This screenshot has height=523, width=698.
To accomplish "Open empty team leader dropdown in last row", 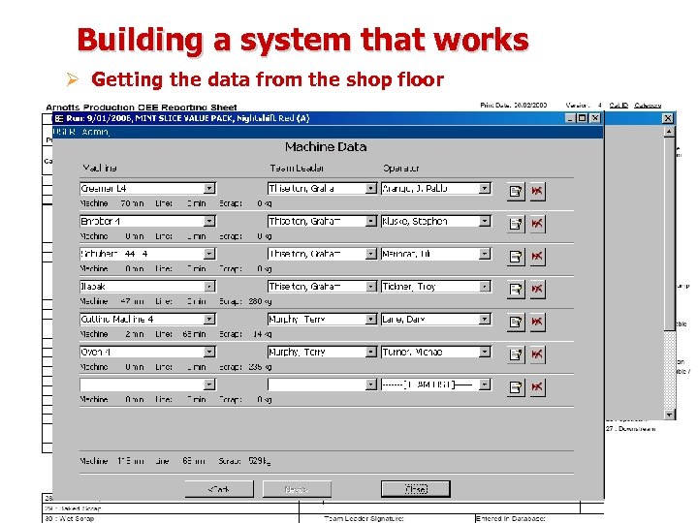I will coord(370,385).
